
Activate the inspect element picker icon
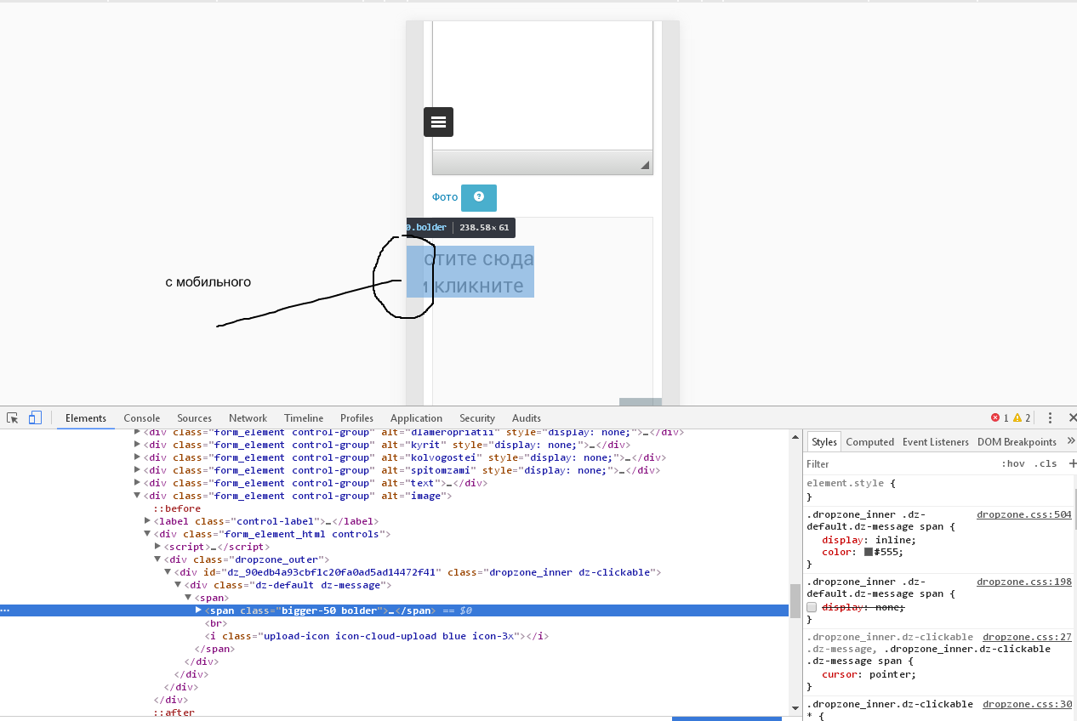tap(13, 417)
